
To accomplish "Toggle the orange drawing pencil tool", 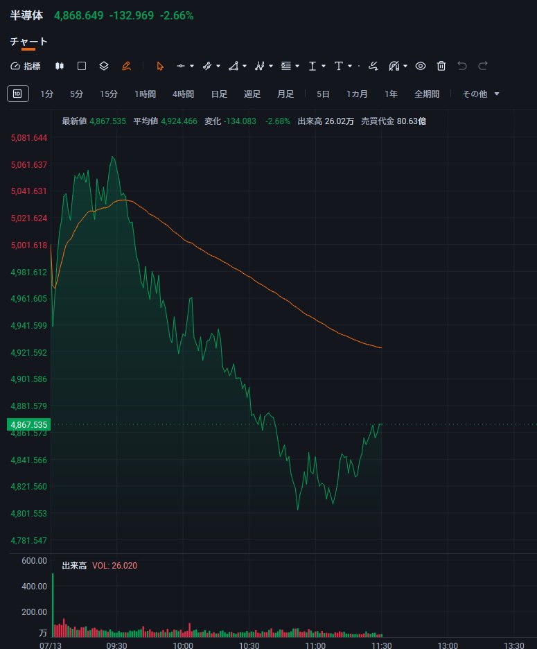I will click(126, 66).
